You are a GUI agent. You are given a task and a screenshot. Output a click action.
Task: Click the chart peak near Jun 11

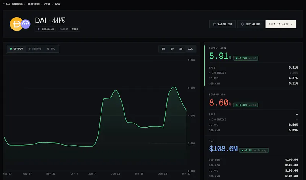(x=116, y=90)
